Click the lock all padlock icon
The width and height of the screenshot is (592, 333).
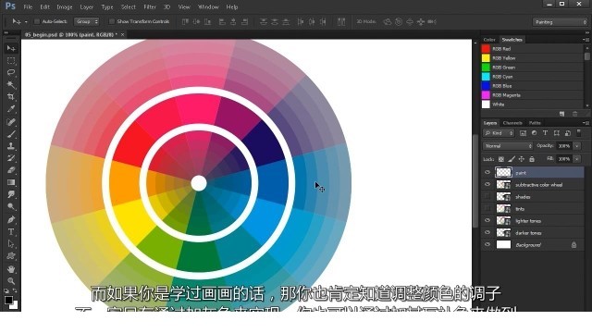(x=532, y=159)
